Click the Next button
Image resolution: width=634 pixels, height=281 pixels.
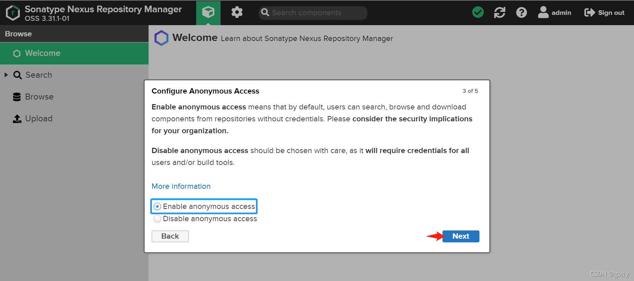461,236
